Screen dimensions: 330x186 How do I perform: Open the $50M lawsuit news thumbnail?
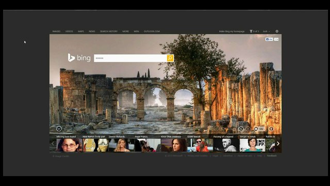point(200,145)
